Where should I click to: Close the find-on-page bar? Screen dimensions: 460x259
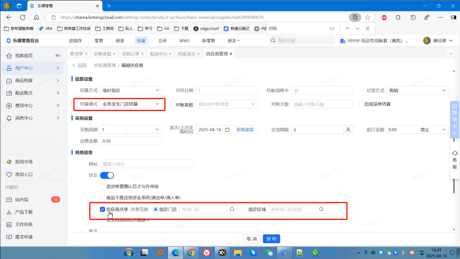tap(368, 28)
